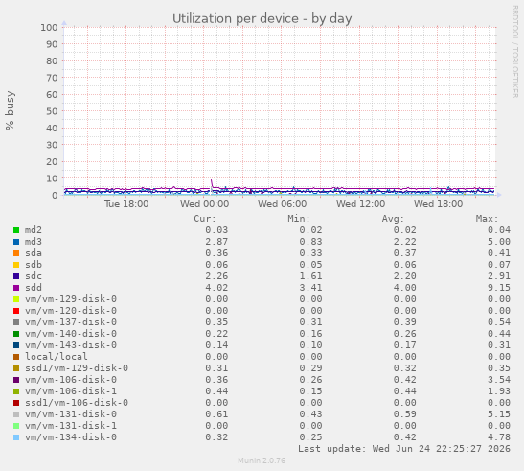Click the ssd1/vm-129-disk-0 legend label
The width and height of the screenshot is (524, 471).
[77, 368]
